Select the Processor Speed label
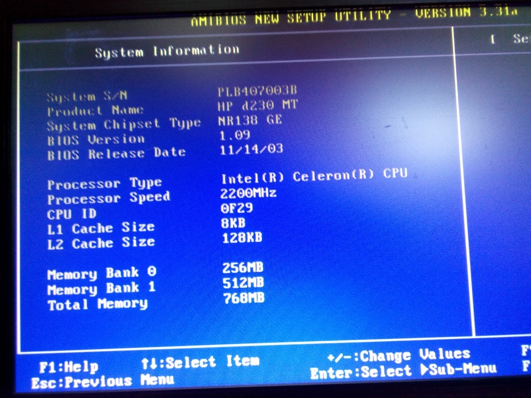 tap(108, 198)
